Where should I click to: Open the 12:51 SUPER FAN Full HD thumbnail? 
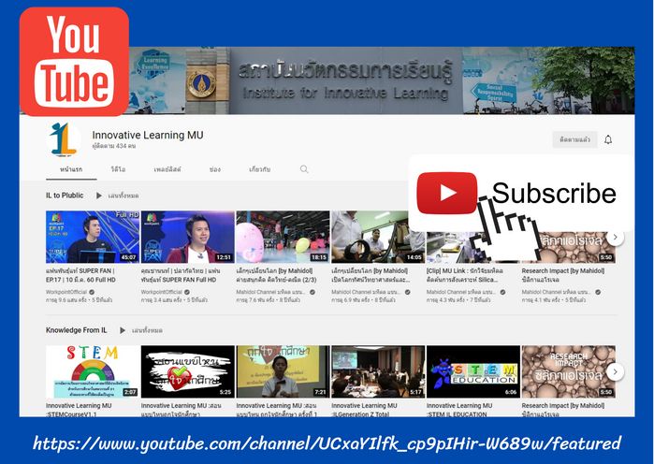(x=187, y=237)
